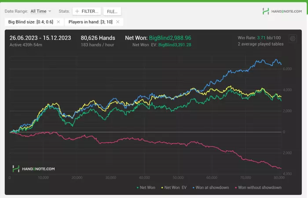Toggle the Won without showdown legend series
Image resolution: width=308 pixels, height=198 pixels.
pyautogui.click(x=258, y=187)
